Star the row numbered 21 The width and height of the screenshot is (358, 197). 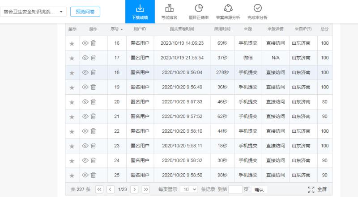click(x=72, y=117)
